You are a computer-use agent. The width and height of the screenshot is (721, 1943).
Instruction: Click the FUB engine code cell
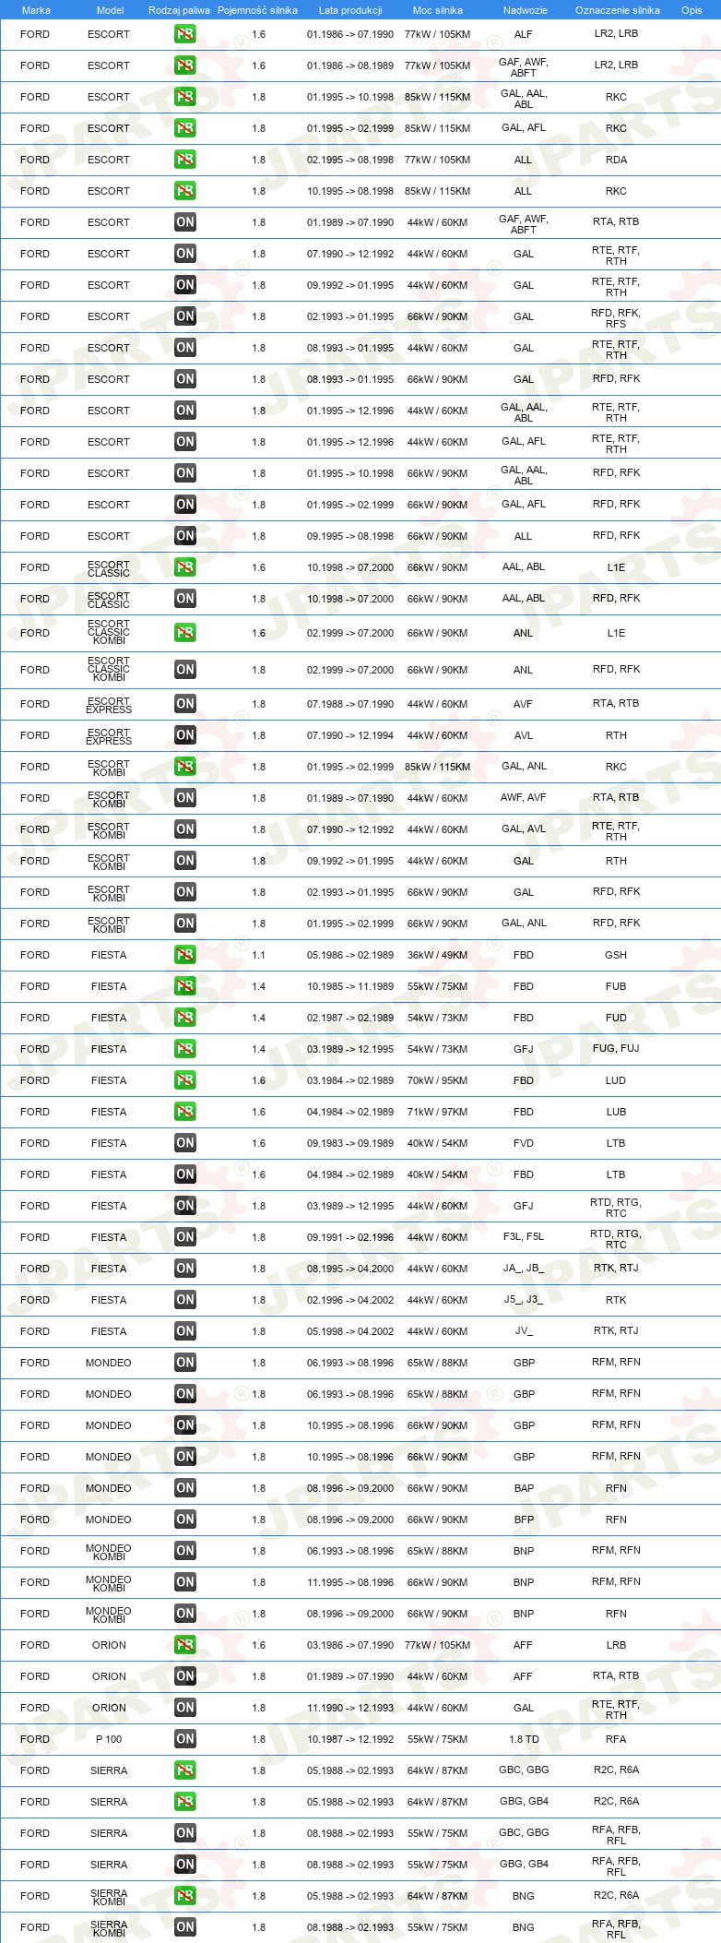(x=616, y=986)
